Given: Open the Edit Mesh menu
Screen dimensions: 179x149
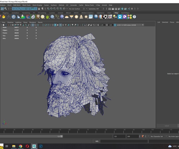Looking at the screenshot, I should pyautogui.click(x=17, y=5).
